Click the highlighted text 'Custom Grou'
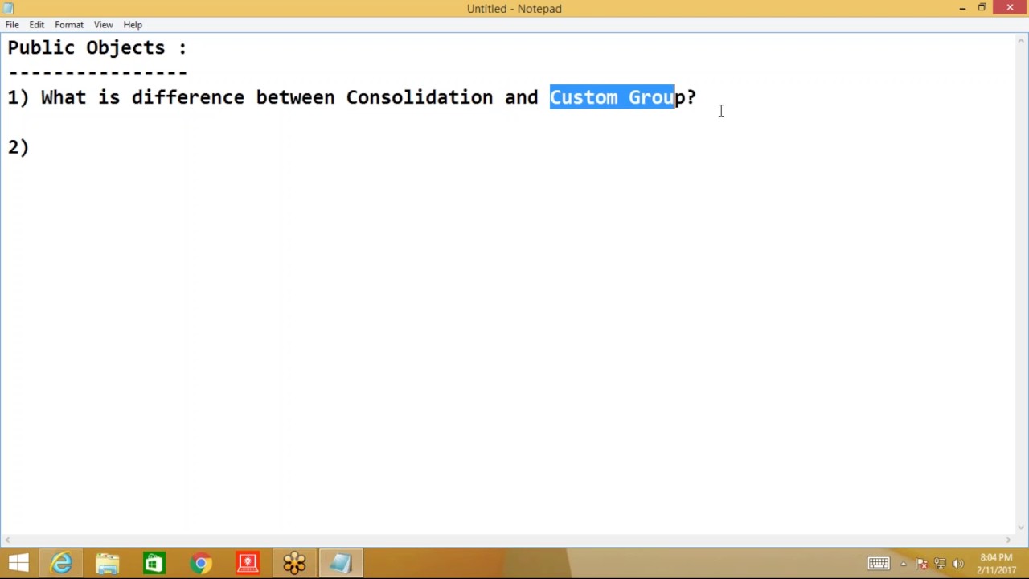Viewport: 1029px width, 579px height. coord(612,97)
